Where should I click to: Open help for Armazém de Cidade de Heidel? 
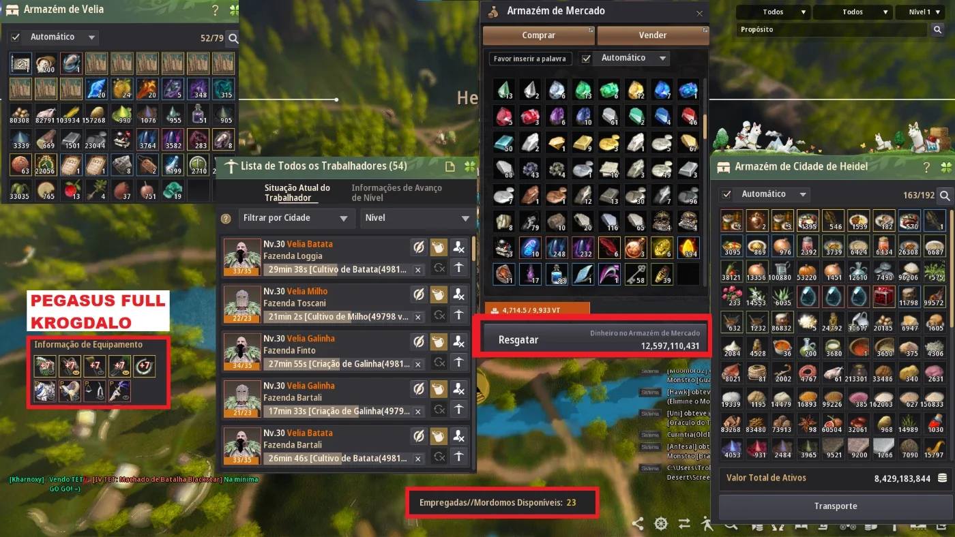(x=926, y=167)
